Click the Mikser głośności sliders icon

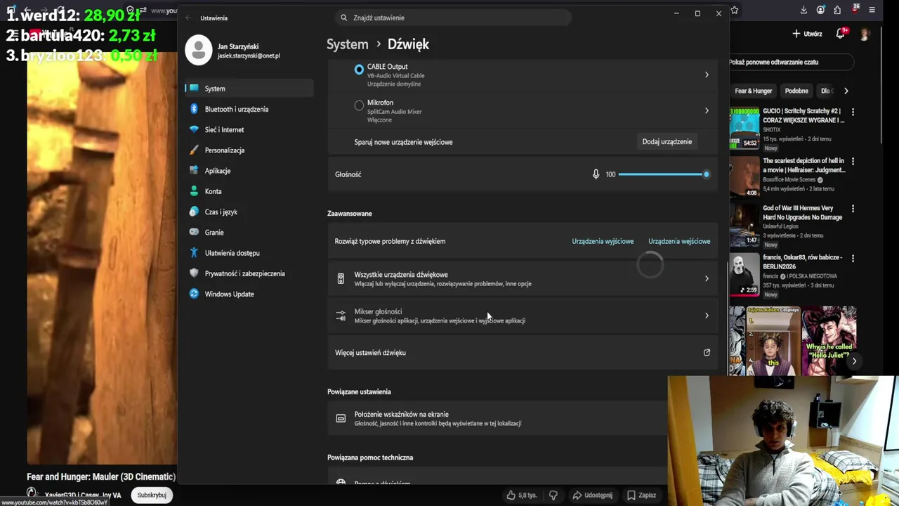pos(341,316)
